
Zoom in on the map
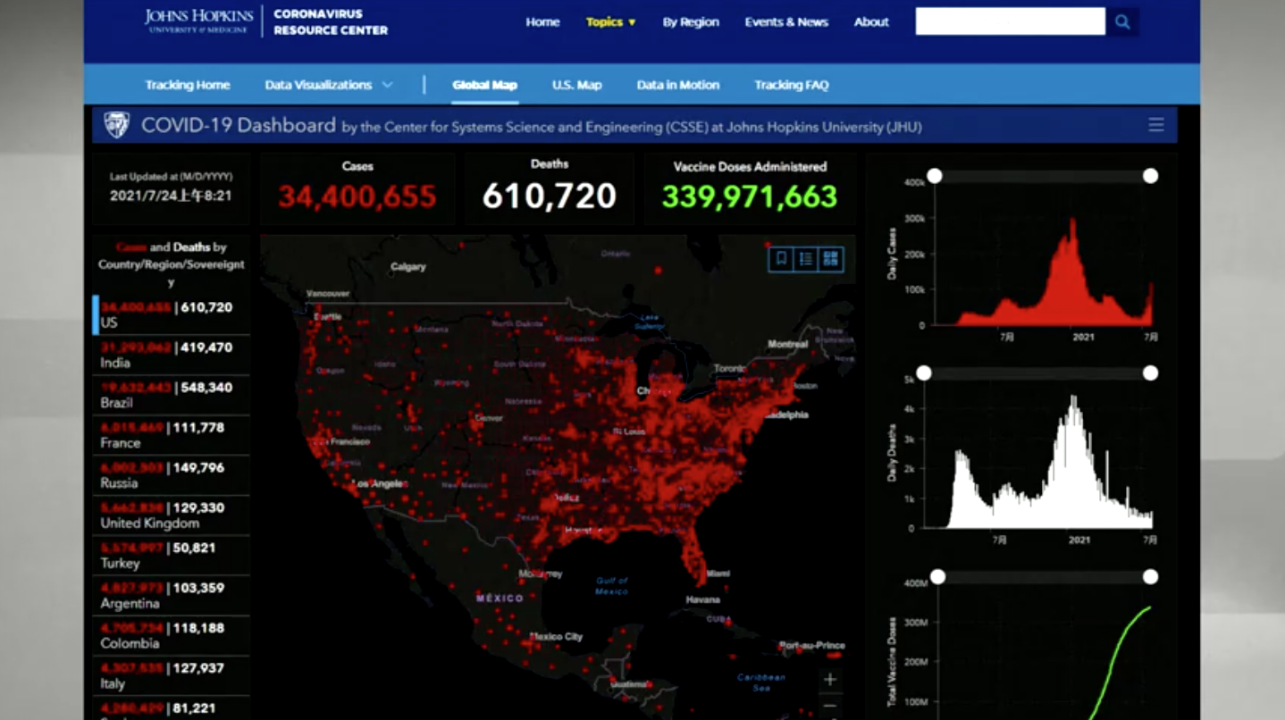click(830, 680)
